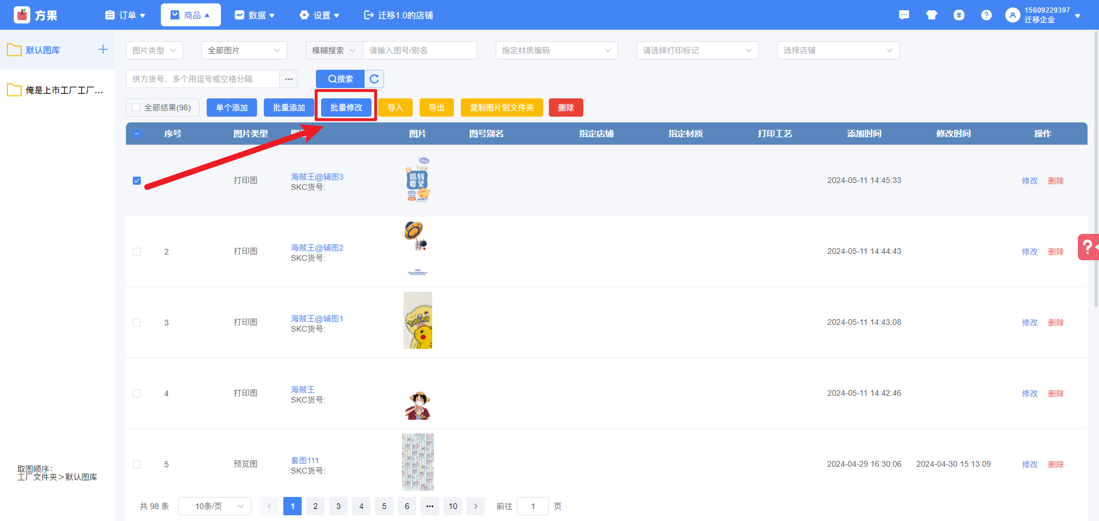Open the 海贼王@辅图3 thumbnail image

coord(418,180)
